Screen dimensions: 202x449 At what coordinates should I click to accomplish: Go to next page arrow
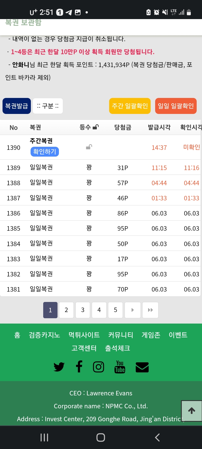[133, 310]
